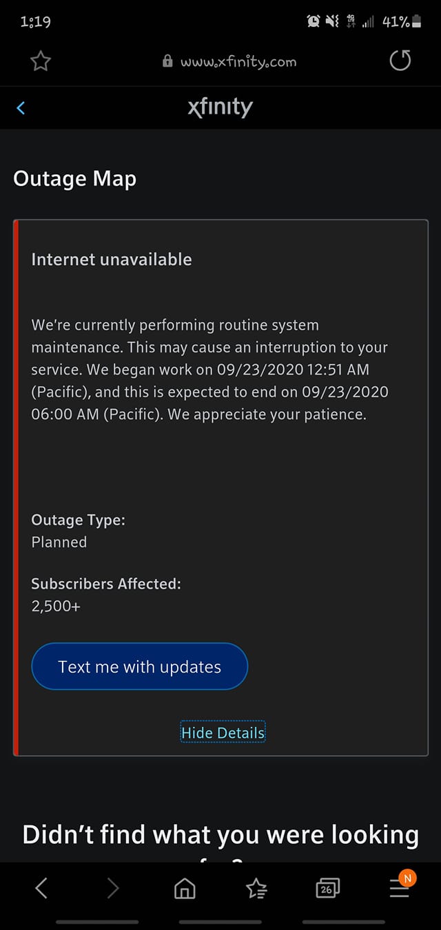This screenshot has height=930, width=441.
Task: Tap the Subscribers Affected 2,500+ value
Action: (56, 606)
